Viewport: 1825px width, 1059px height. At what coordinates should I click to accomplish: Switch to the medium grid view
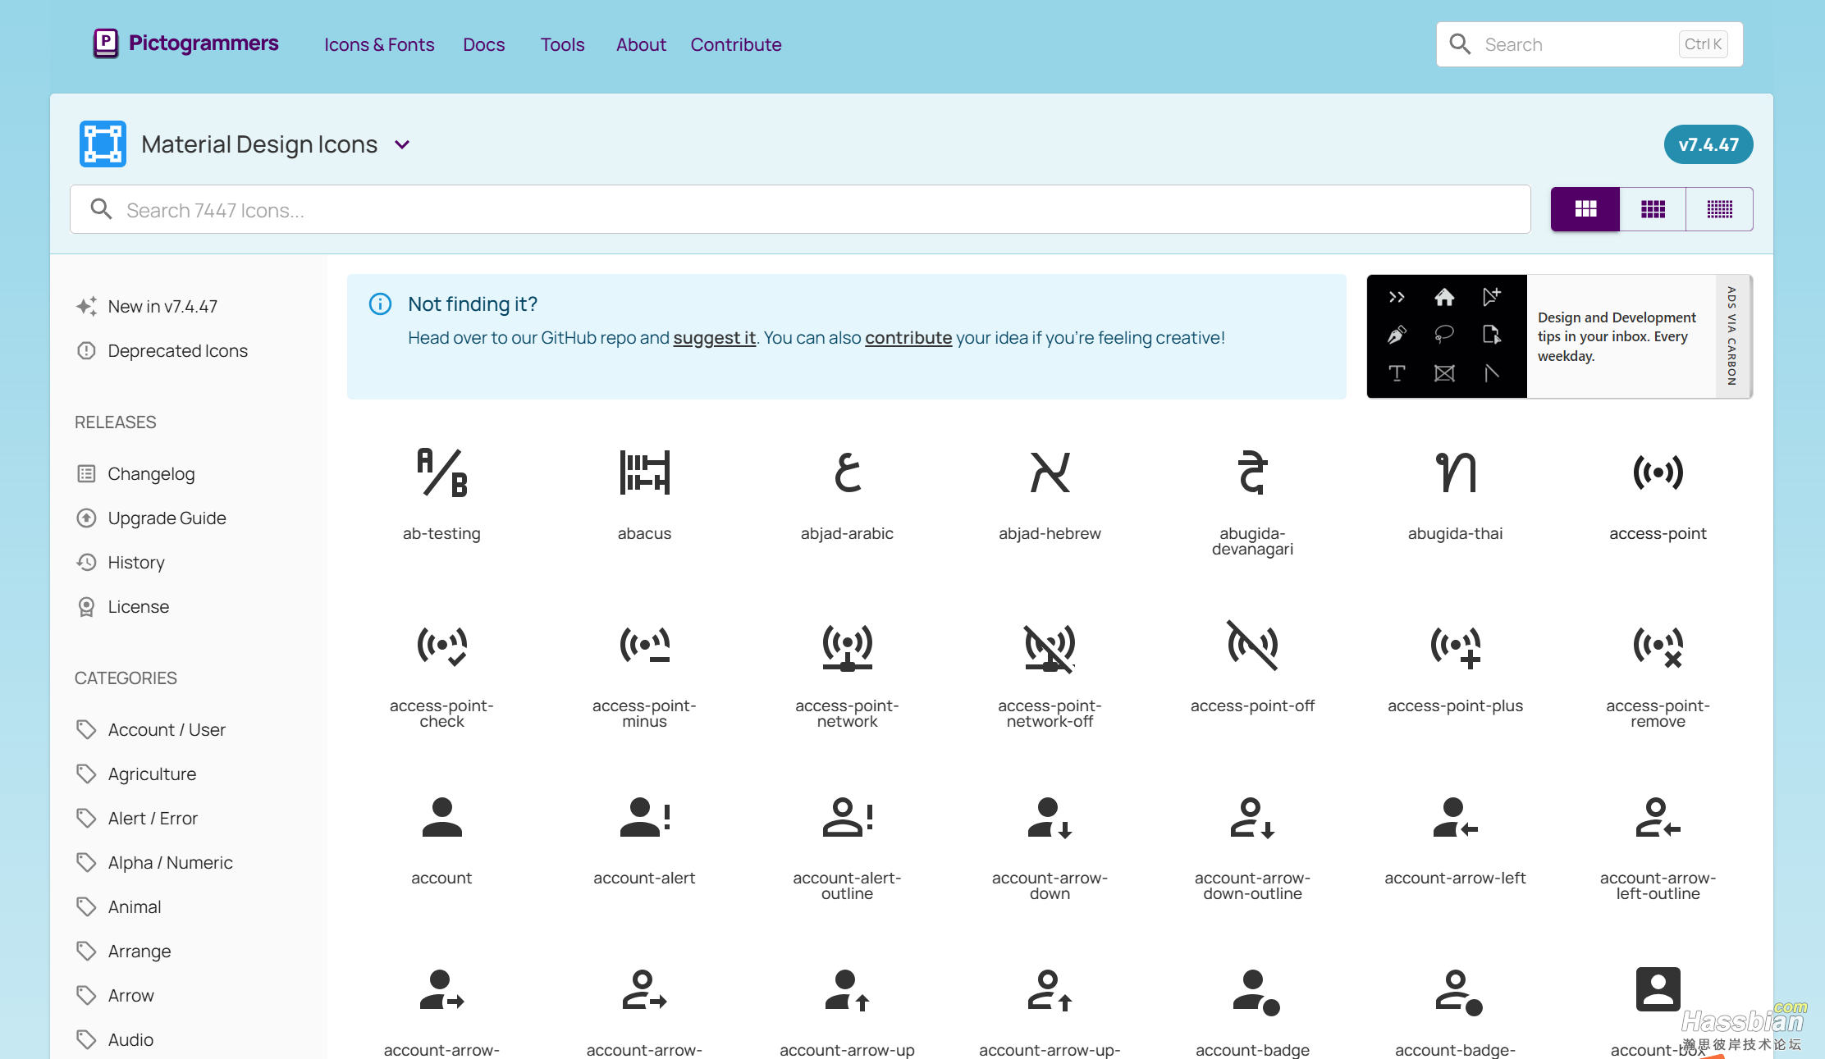tap(1653, 209)
